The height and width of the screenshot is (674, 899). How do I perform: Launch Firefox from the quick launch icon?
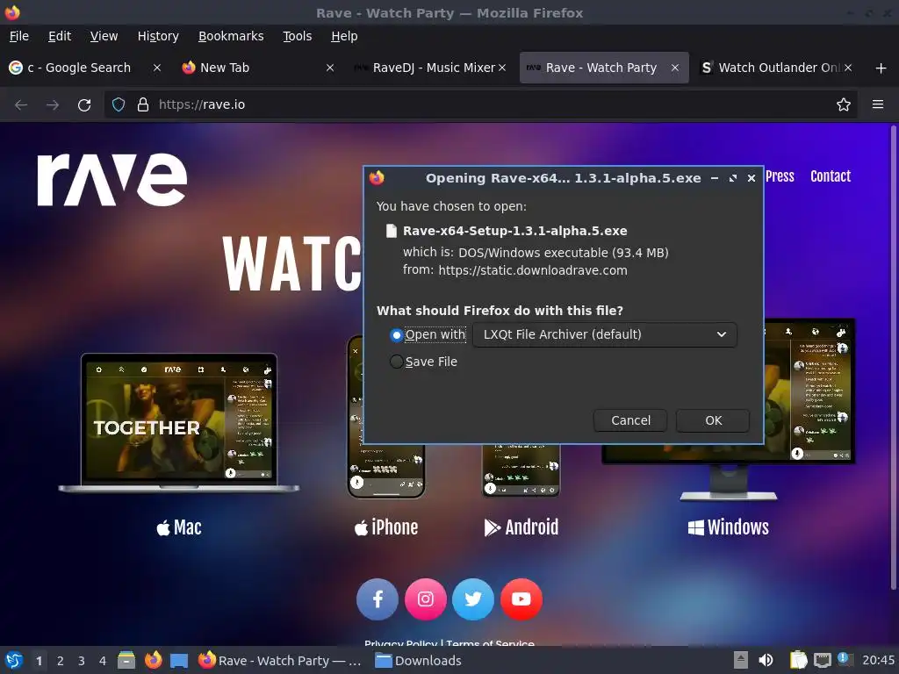coord(153,660)
